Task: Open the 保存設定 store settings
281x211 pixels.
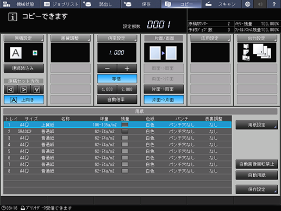Action: tap(257, 189)
